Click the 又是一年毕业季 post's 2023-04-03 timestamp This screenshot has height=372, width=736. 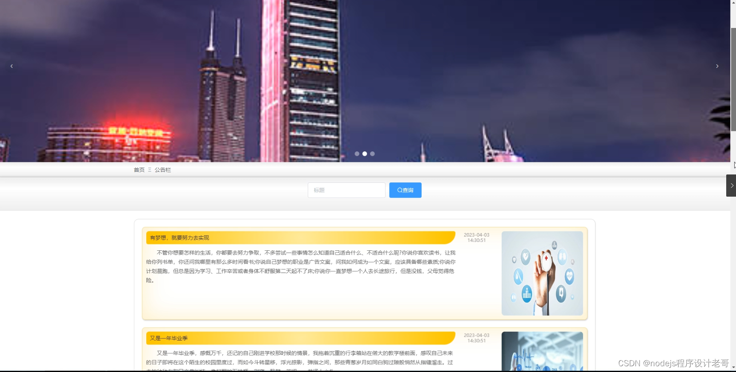point(476,338)
